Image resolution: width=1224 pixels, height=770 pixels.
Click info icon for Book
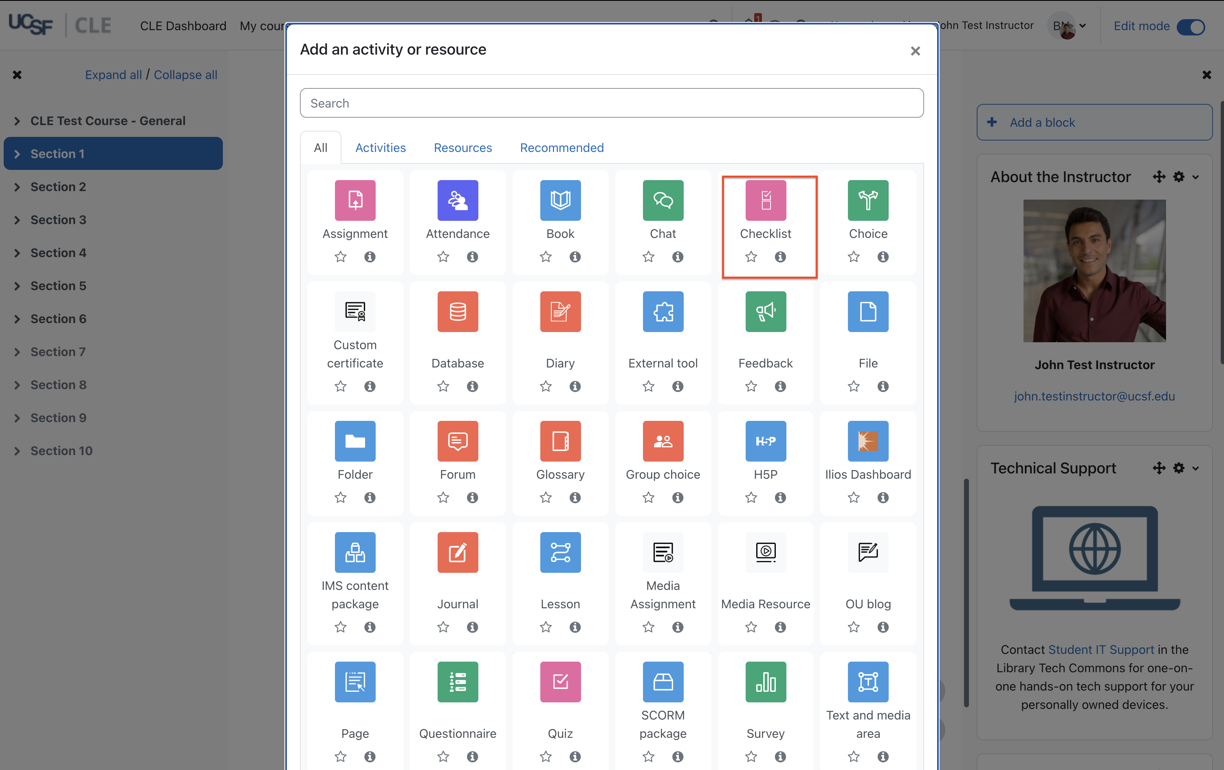pos(575,257)
